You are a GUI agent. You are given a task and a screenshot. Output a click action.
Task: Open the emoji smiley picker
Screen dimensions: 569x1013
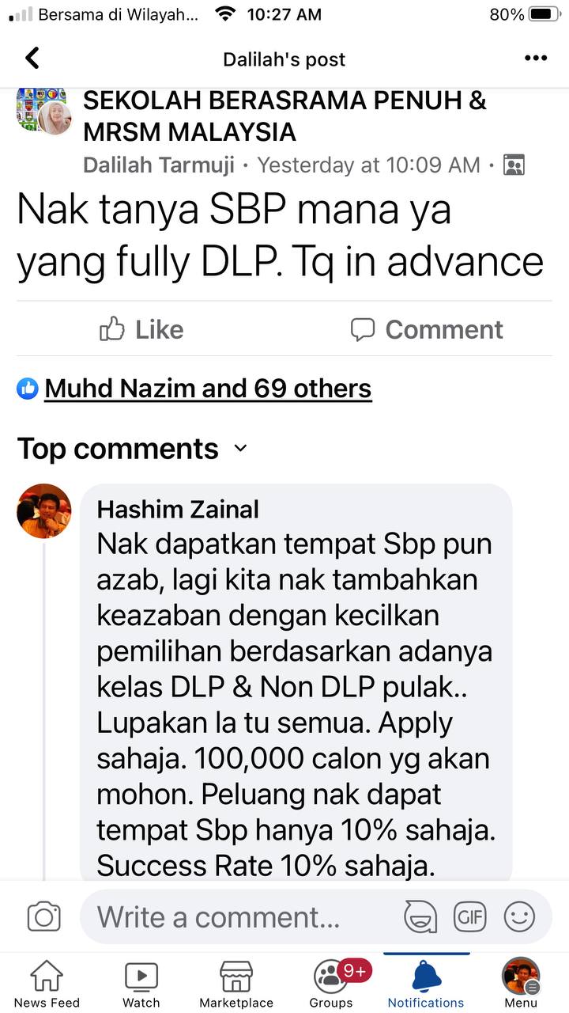pos(519,916)
